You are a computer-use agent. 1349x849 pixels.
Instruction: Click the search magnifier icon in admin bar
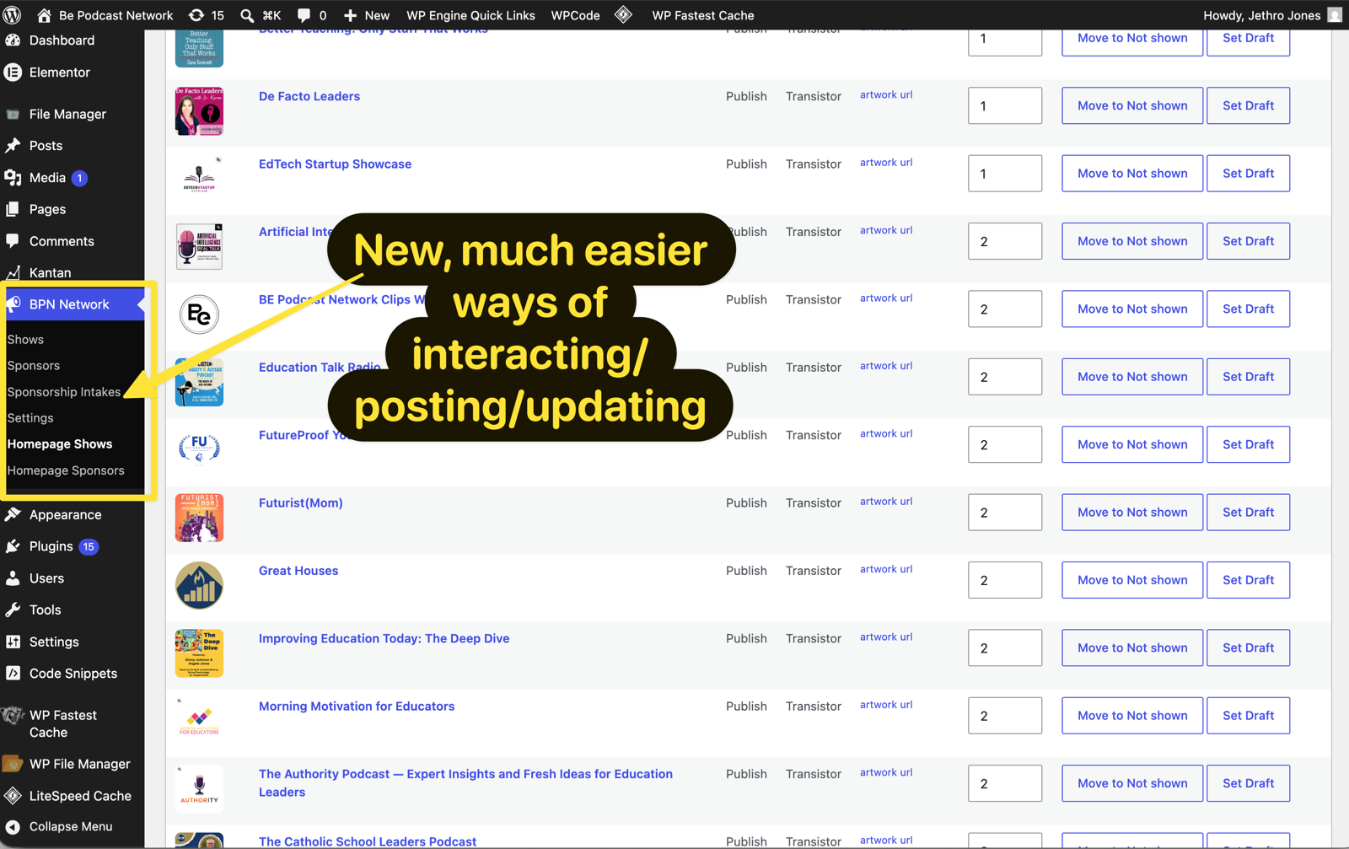[x=247, y=15]
